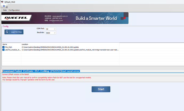184x111 pixels.
Task: Click the Quectel logo in banner
Action: click(x=16, y=18)
